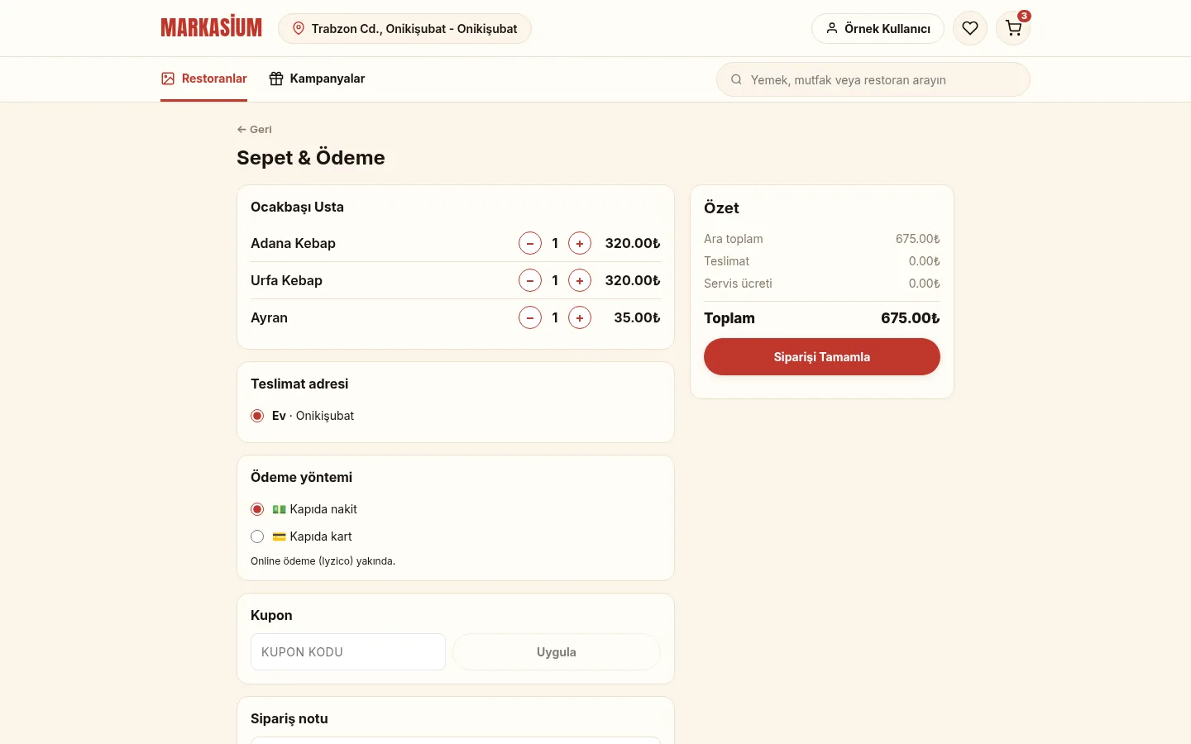Click the Ocakbaşı Usta restaurant name

[x=297, y=207]
